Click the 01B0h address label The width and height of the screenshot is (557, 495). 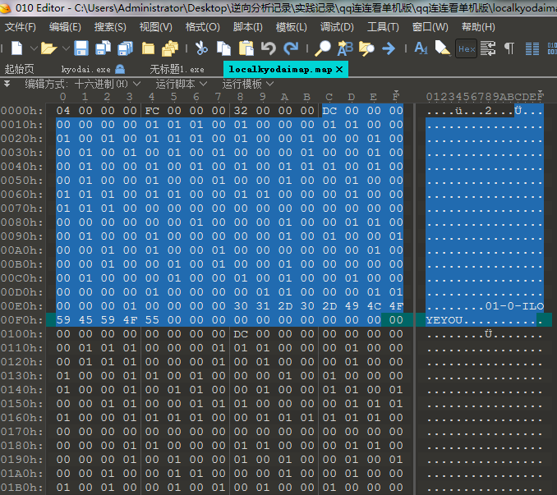[21, 487]
